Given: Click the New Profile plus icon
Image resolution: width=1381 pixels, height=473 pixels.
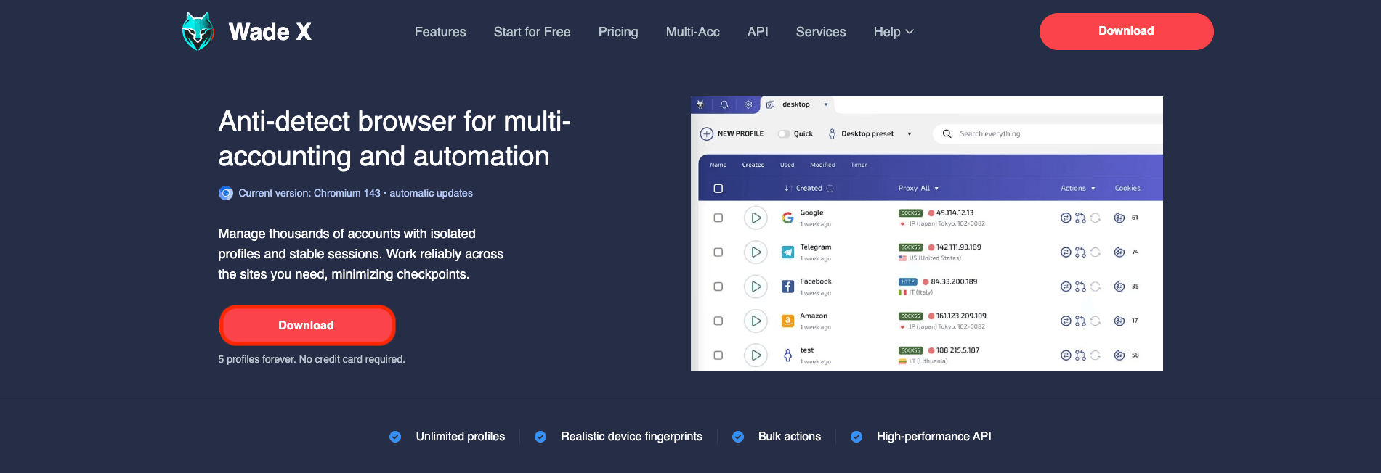Looking at the screenshot, I should tap(706, 134).
